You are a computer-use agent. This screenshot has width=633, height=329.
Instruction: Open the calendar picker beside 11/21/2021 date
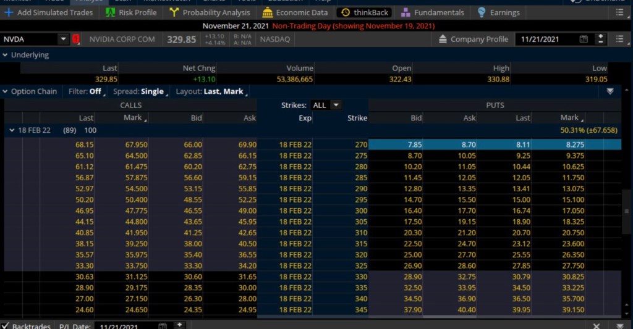pos(584,39)
